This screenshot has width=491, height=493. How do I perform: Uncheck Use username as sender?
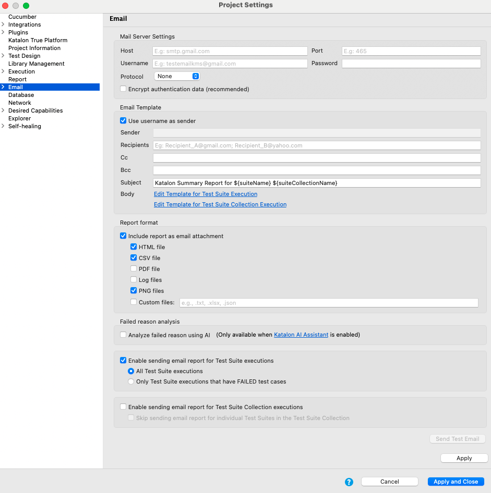pyautogui.click(x=123, y=120)
